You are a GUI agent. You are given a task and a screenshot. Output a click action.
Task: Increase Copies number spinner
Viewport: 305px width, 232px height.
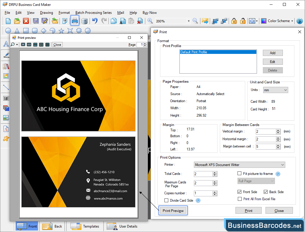point(215,192)
